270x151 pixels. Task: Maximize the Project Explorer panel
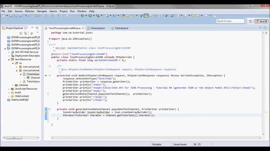tap(37, 28)
